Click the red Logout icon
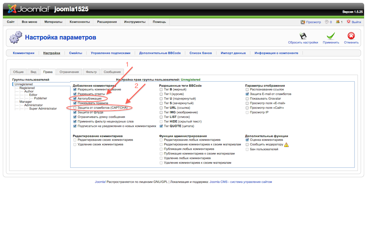This screenshot has width=367, height=229. pos(348,22)
